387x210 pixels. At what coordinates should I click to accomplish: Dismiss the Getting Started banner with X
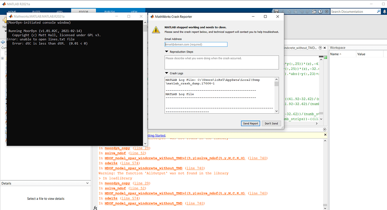point(325,135)
